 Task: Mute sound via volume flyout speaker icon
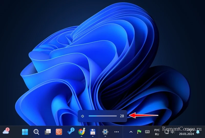(x=83, y=116)
